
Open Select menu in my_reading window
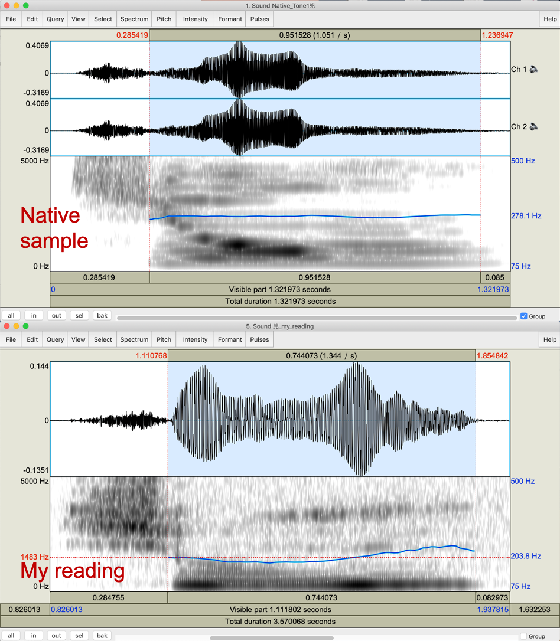point(103,340)
